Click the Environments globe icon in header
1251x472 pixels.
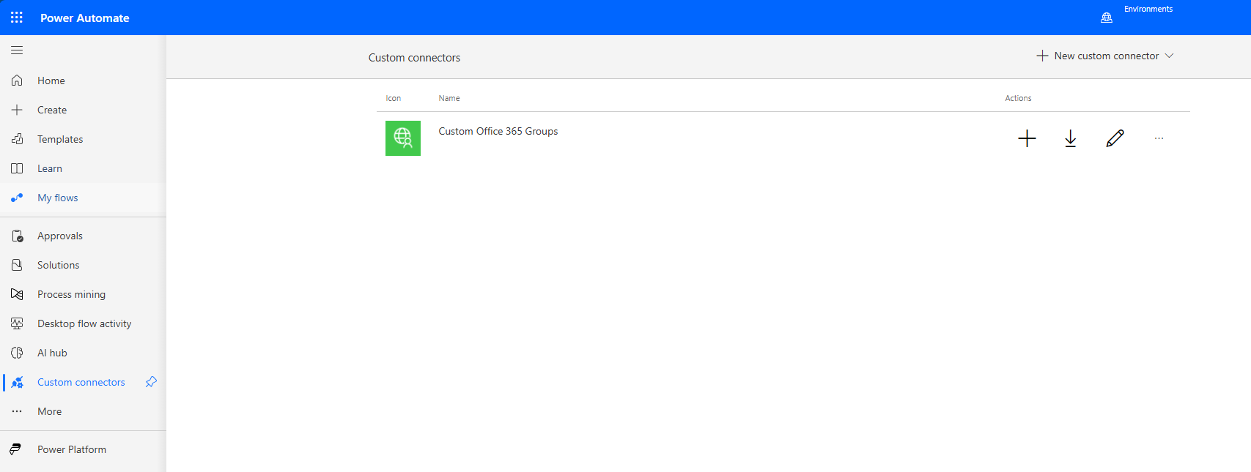(x=1107, y=18)
